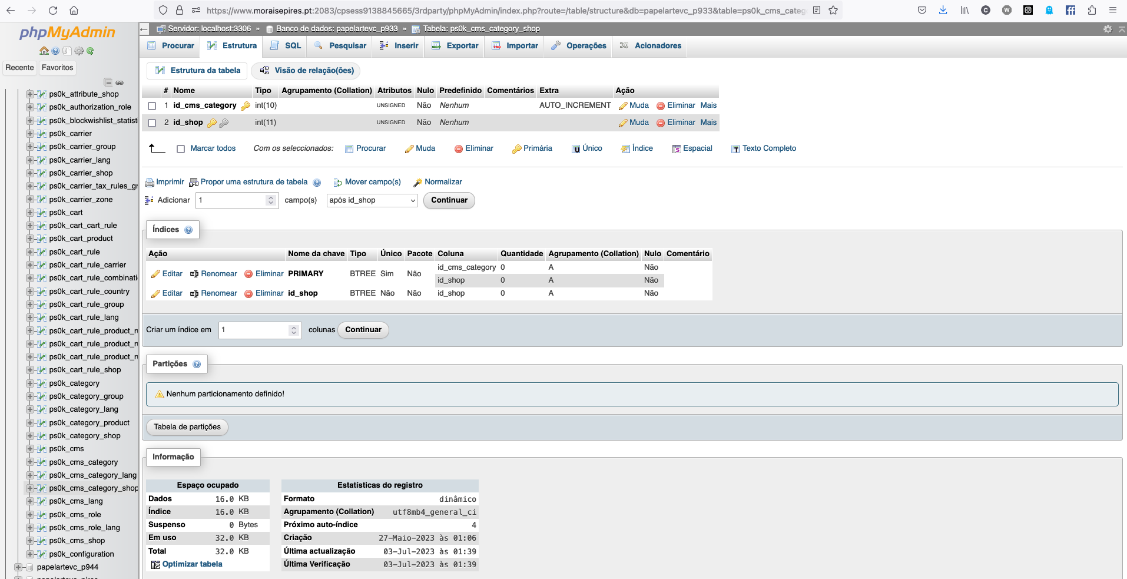Reload navigation panel with green arrow icon
The width and height of the screenshot is (1127, 579).
click(90, 51)
